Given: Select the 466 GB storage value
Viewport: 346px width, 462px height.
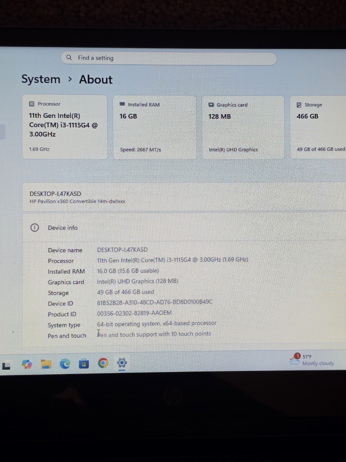Looking at the screenshot, I should point(307,116).
